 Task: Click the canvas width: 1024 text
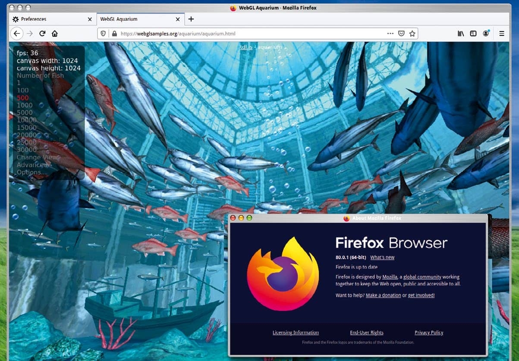pyautogui.click(x=47, y=60)
